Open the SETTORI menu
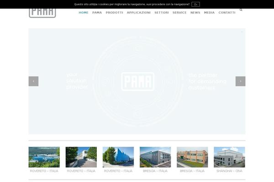This screenshot has height=182, width=274. (162, 13)
